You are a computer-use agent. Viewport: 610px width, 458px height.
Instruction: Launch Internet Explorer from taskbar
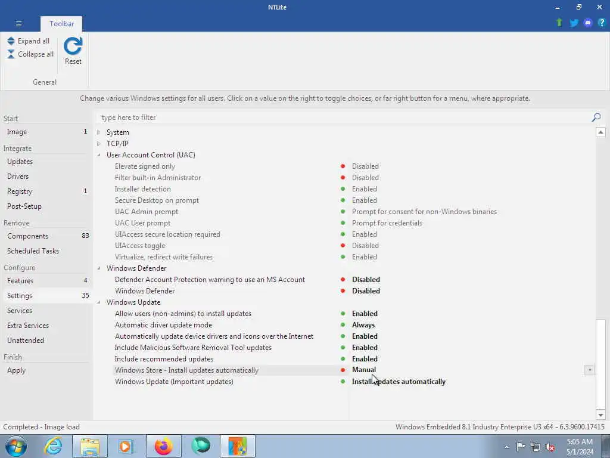pos(52,446)
